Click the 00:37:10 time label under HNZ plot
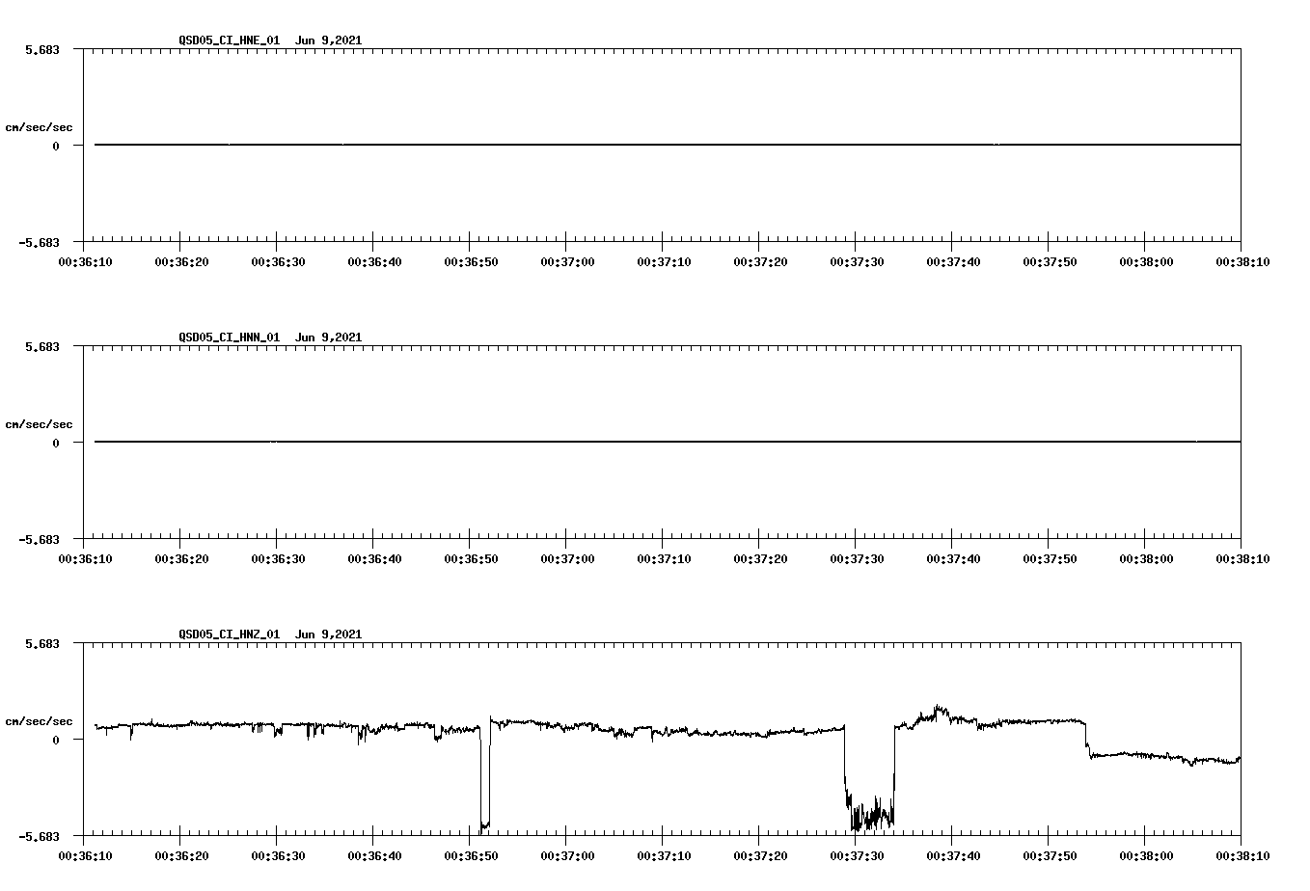The image size is (1310, 891). pyautogui.click(x=664, y=855)
